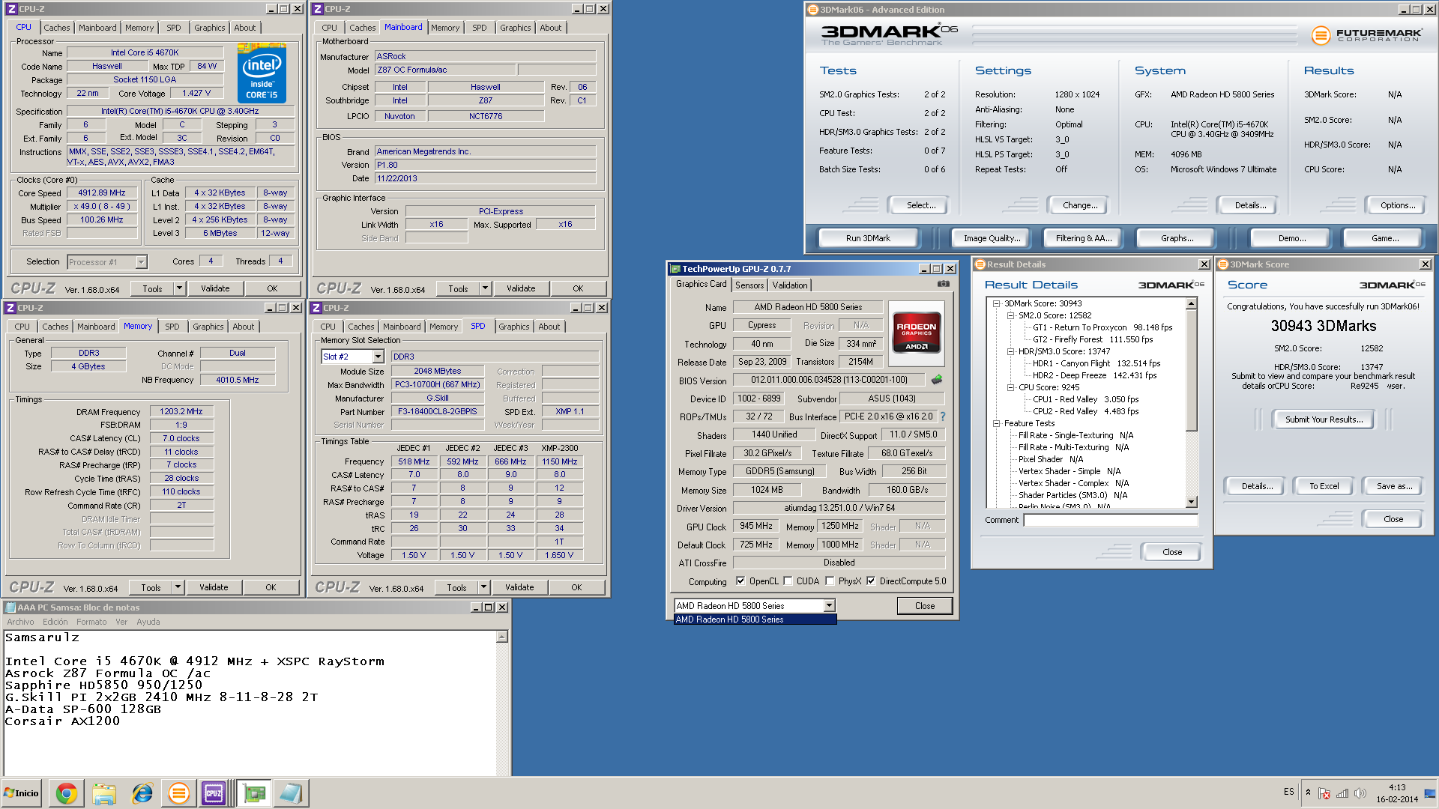The width and height of the screenshot is (1439, 809).
Task: Open Tools dropdown arrow in Mainboard tab window
Action: click(485, 288)
